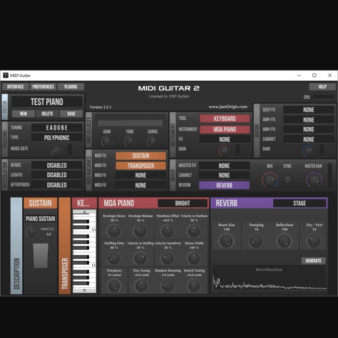Click the Envelope Release knob

[140, 231]
